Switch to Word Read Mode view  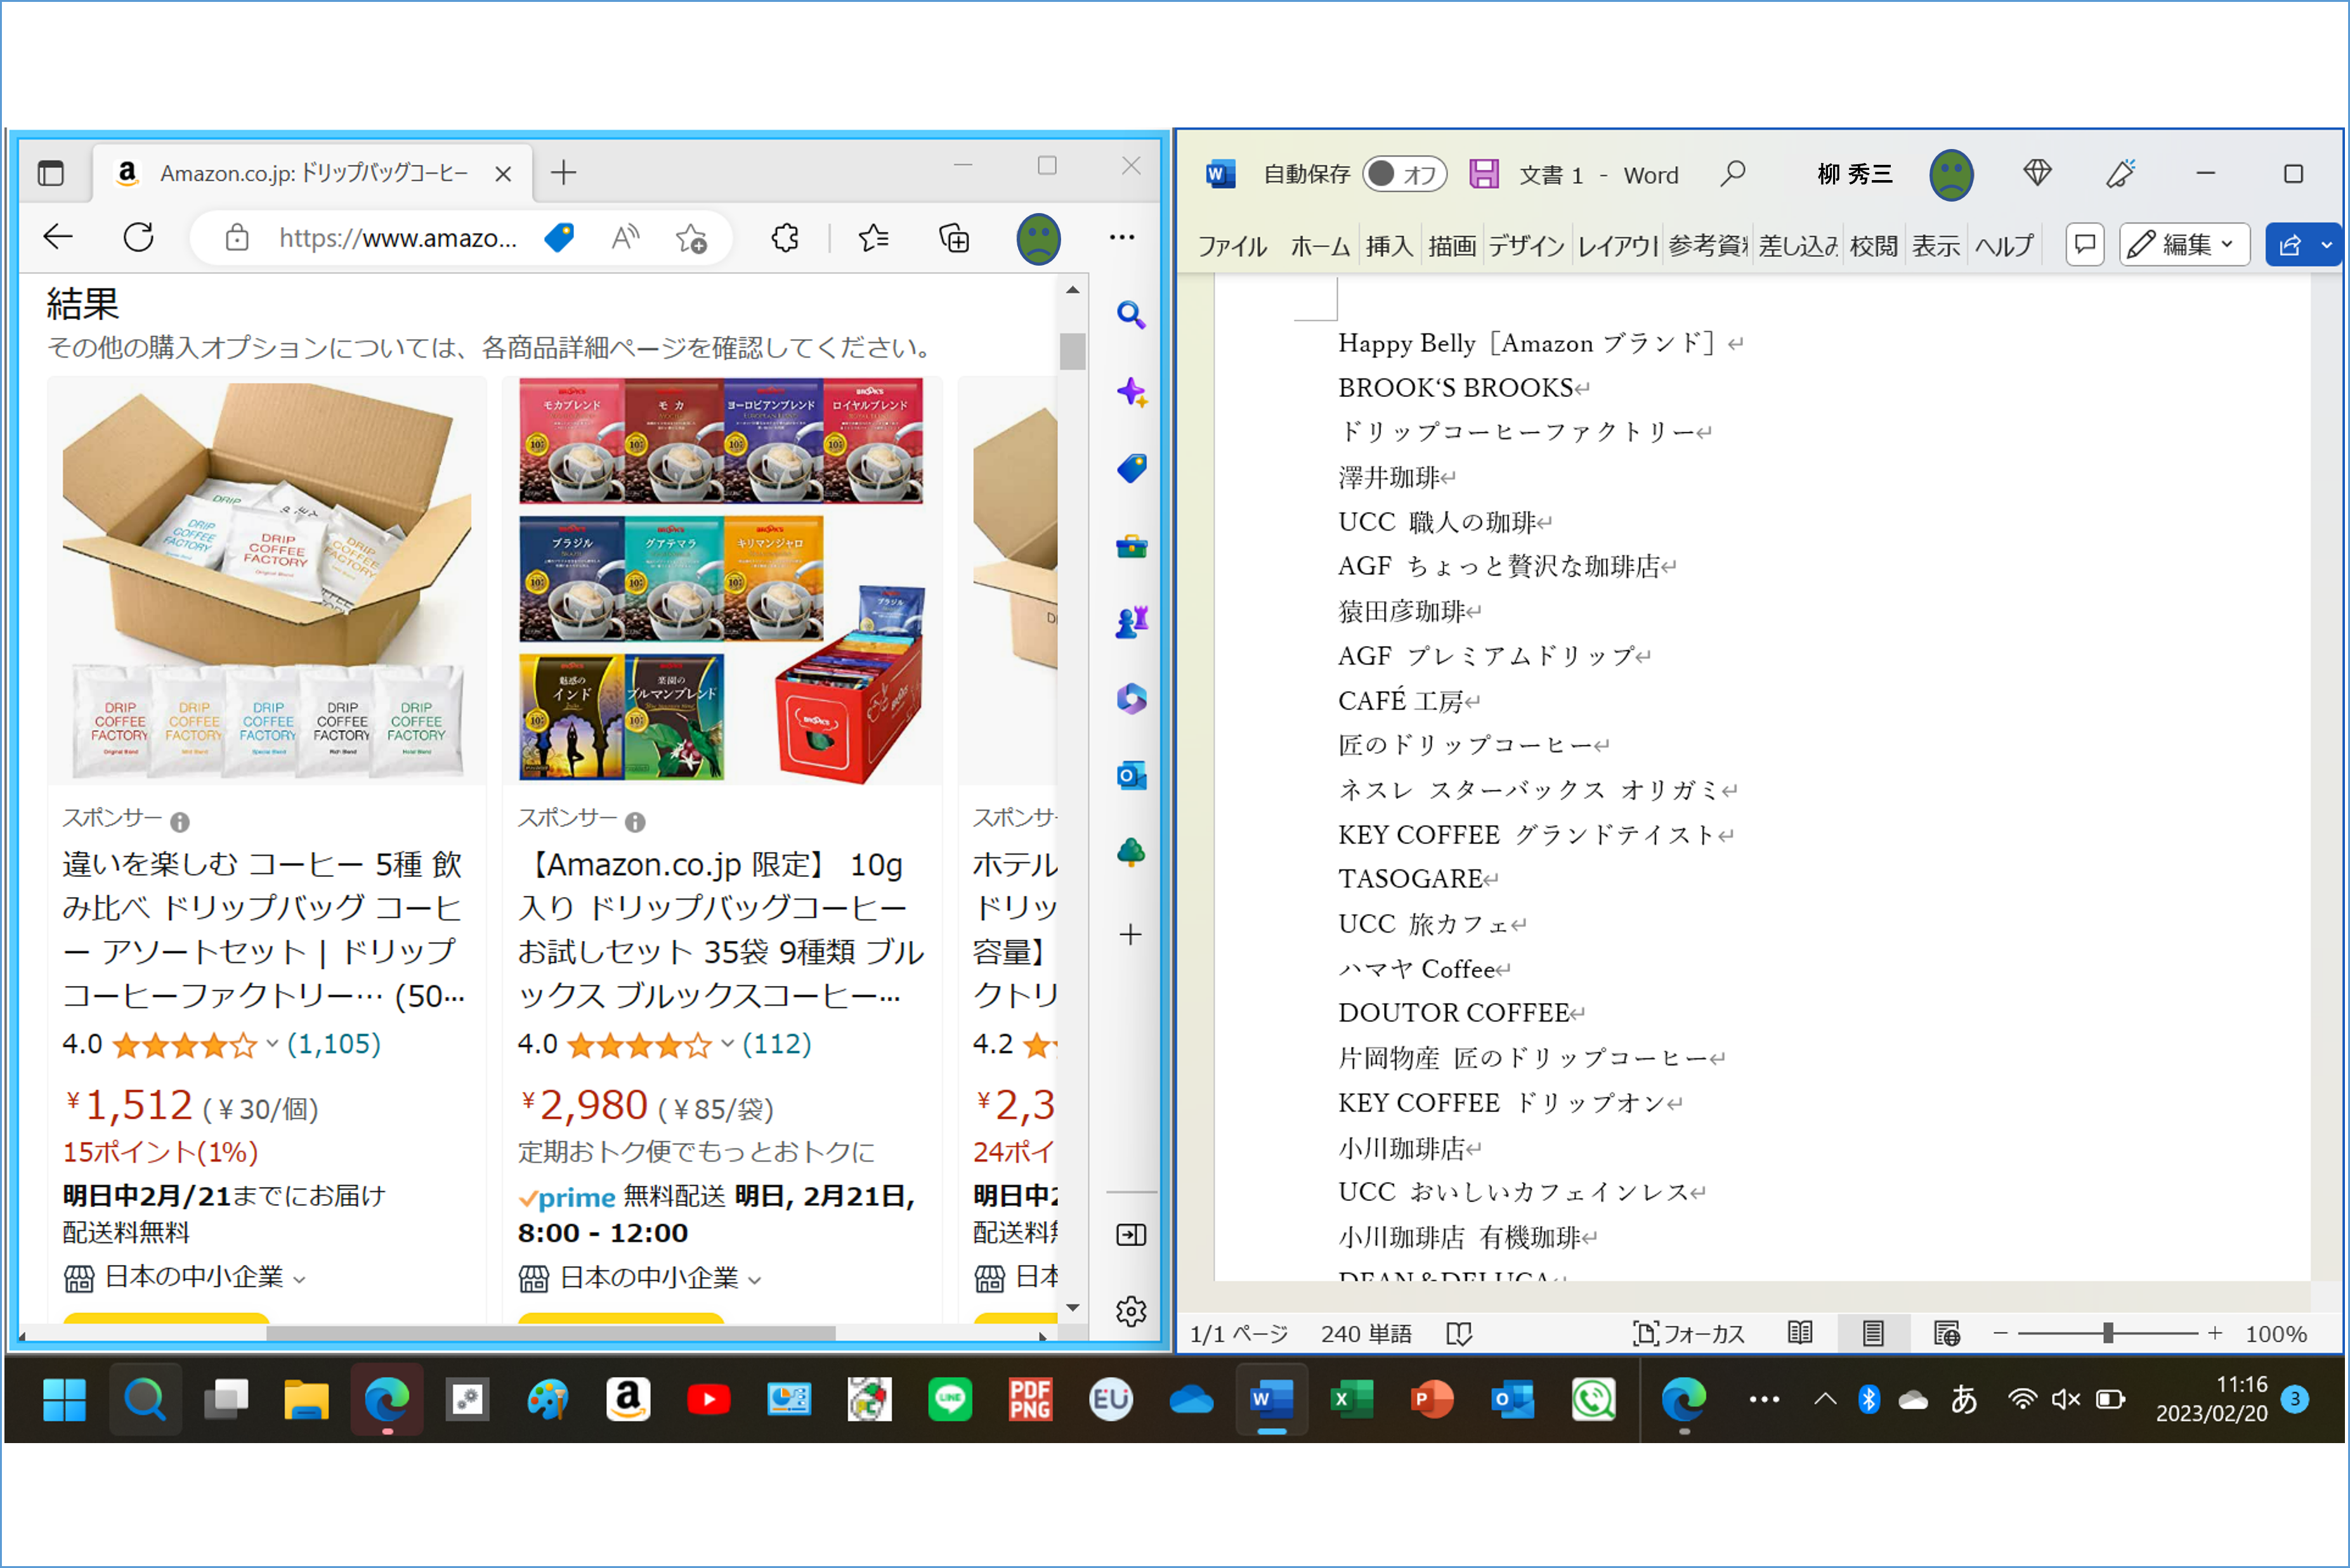1800,1333
